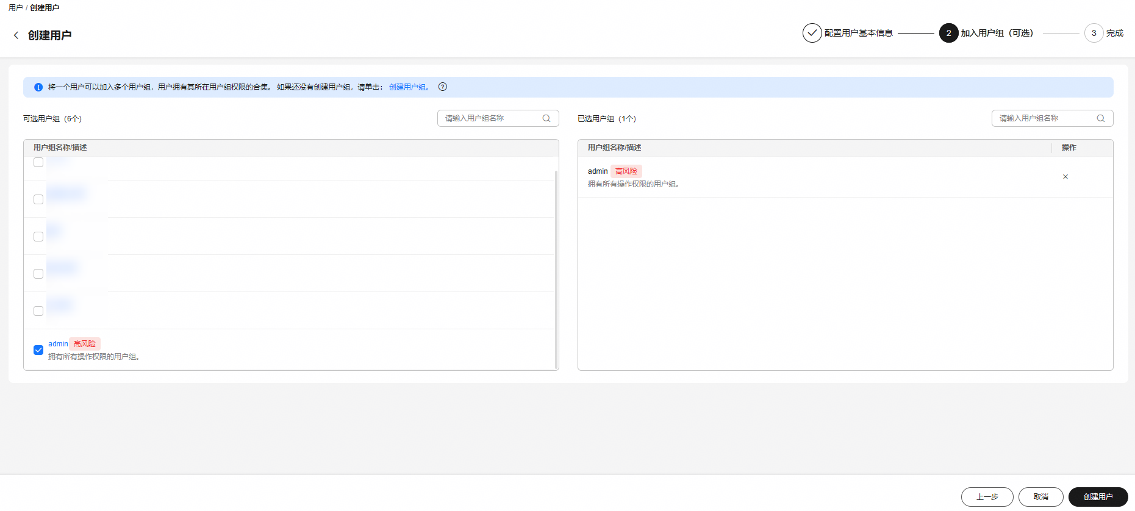Go back using the arrow beside 创建用户

point(16,35)
